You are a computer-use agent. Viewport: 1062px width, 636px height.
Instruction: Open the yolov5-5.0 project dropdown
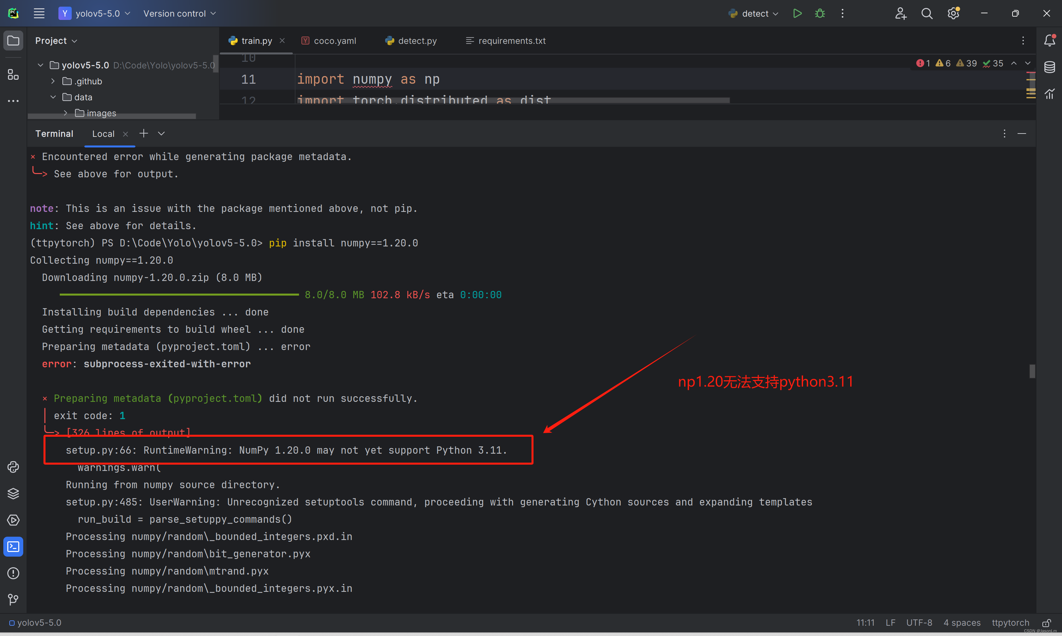[95, 13]
